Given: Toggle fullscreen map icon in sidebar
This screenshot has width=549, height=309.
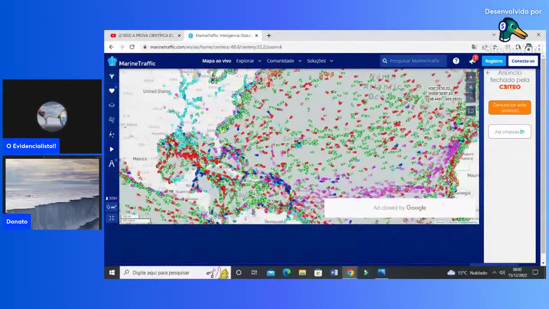Looking at the screenshot, I should click(112, 218).
